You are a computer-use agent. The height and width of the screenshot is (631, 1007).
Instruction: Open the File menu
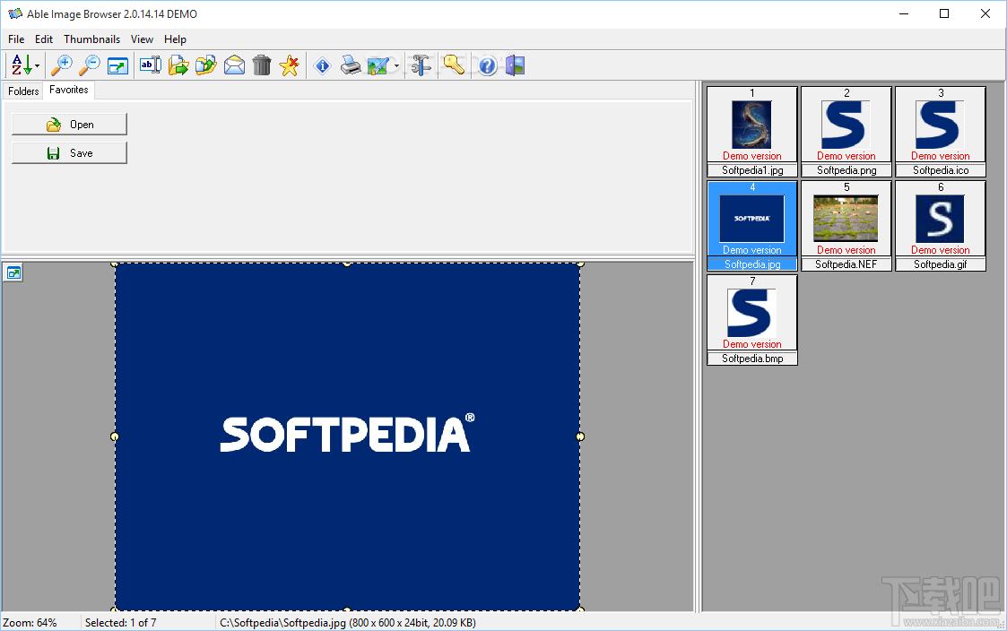point(16,39)
